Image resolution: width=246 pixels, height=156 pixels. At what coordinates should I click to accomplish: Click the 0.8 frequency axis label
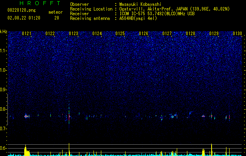pos(4,109)
